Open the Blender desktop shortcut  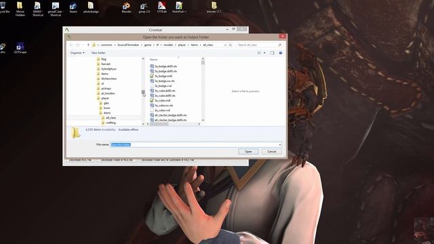coord(126,7)
